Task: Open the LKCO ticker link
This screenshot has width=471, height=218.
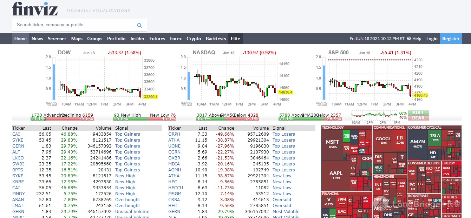Action: tap(18, 158)
